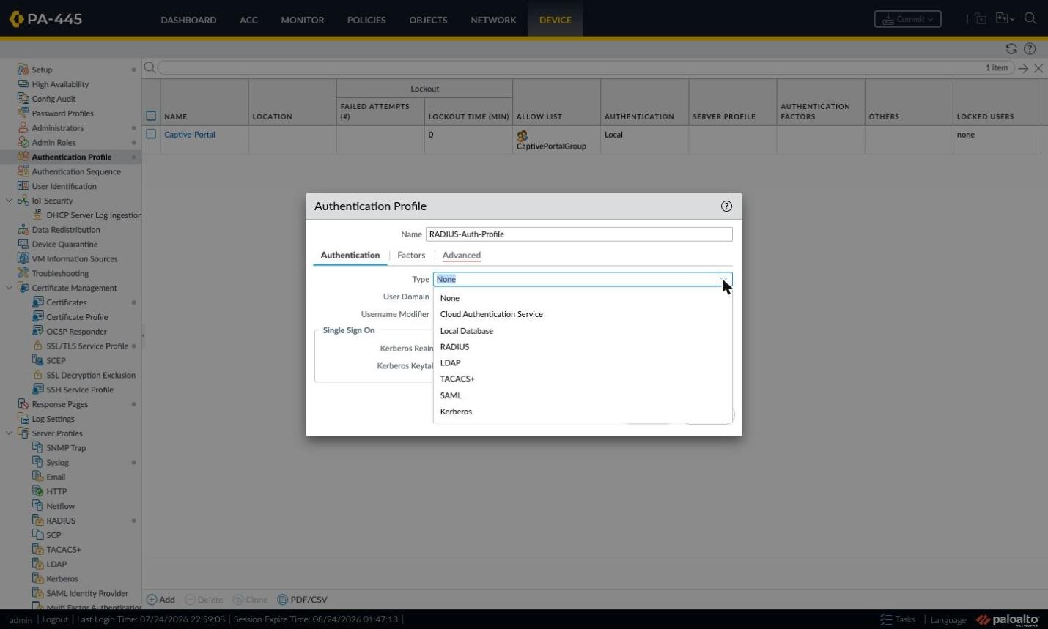Switch to the Advanced tab in dialog
1048x629 pixels.
click(462, 255)
